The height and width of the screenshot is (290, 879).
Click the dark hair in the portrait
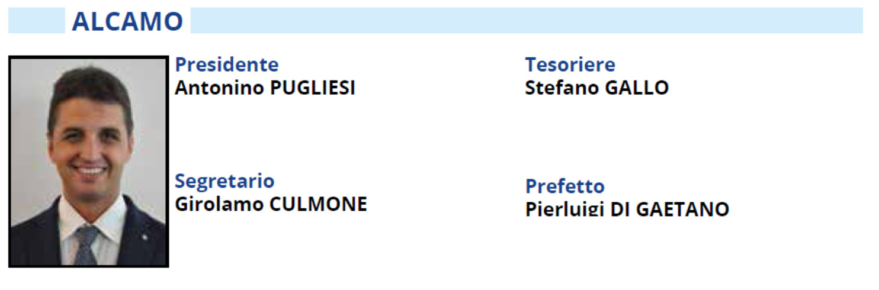coord(90,86)
